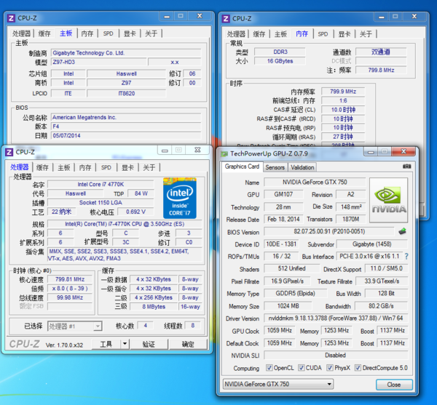Click the 确定 button in CPU-Z
This screenshot has width=437, height=405.
188,344
